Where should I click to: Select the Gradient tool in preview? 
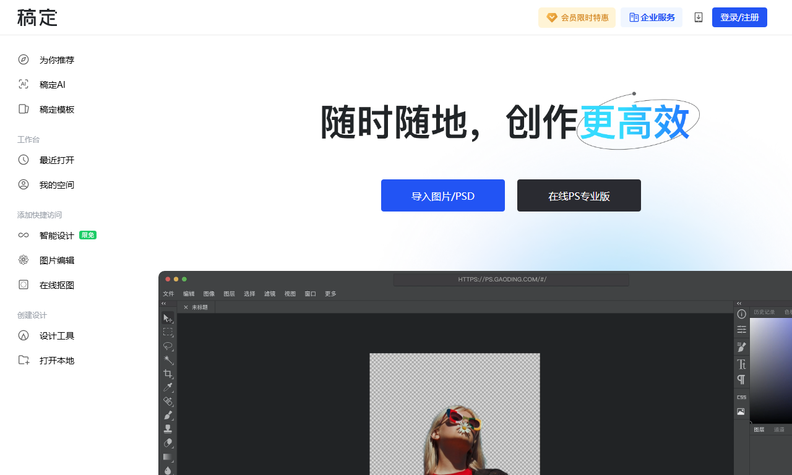coord(168,457)
